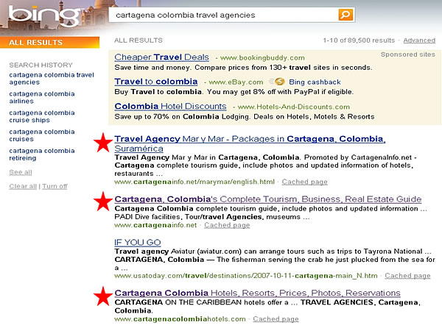Clear all search history
Screen dimensions: 442x331
pos(22,186)
